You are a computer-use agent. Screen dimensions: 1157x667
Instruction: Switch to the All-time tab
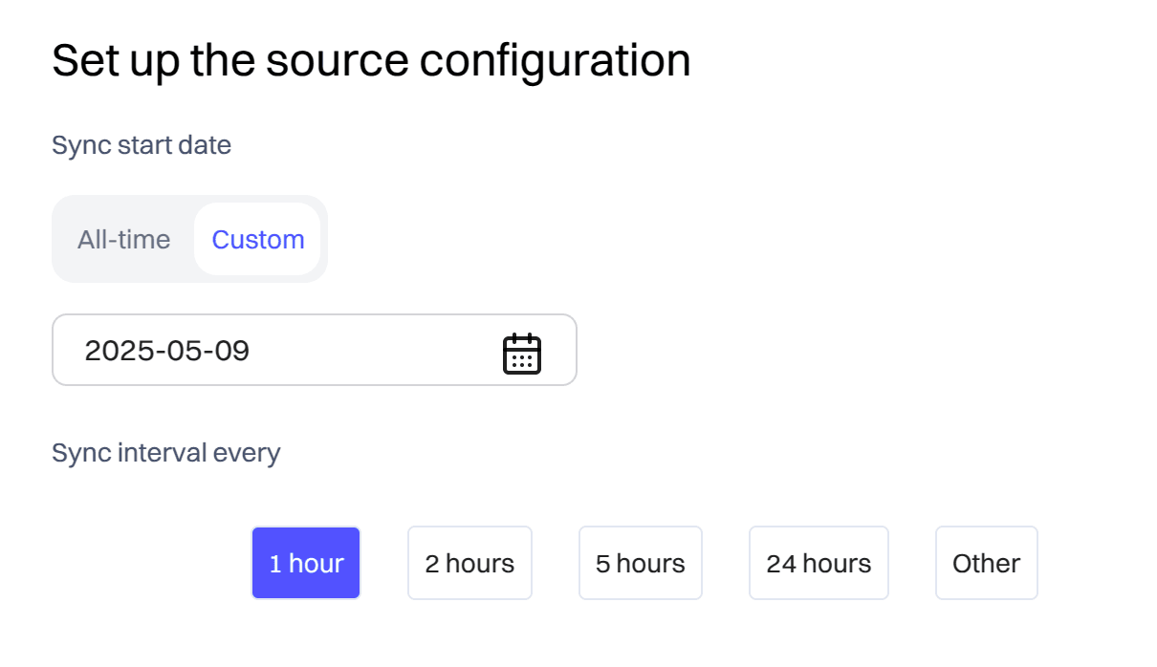coord(124,239)
